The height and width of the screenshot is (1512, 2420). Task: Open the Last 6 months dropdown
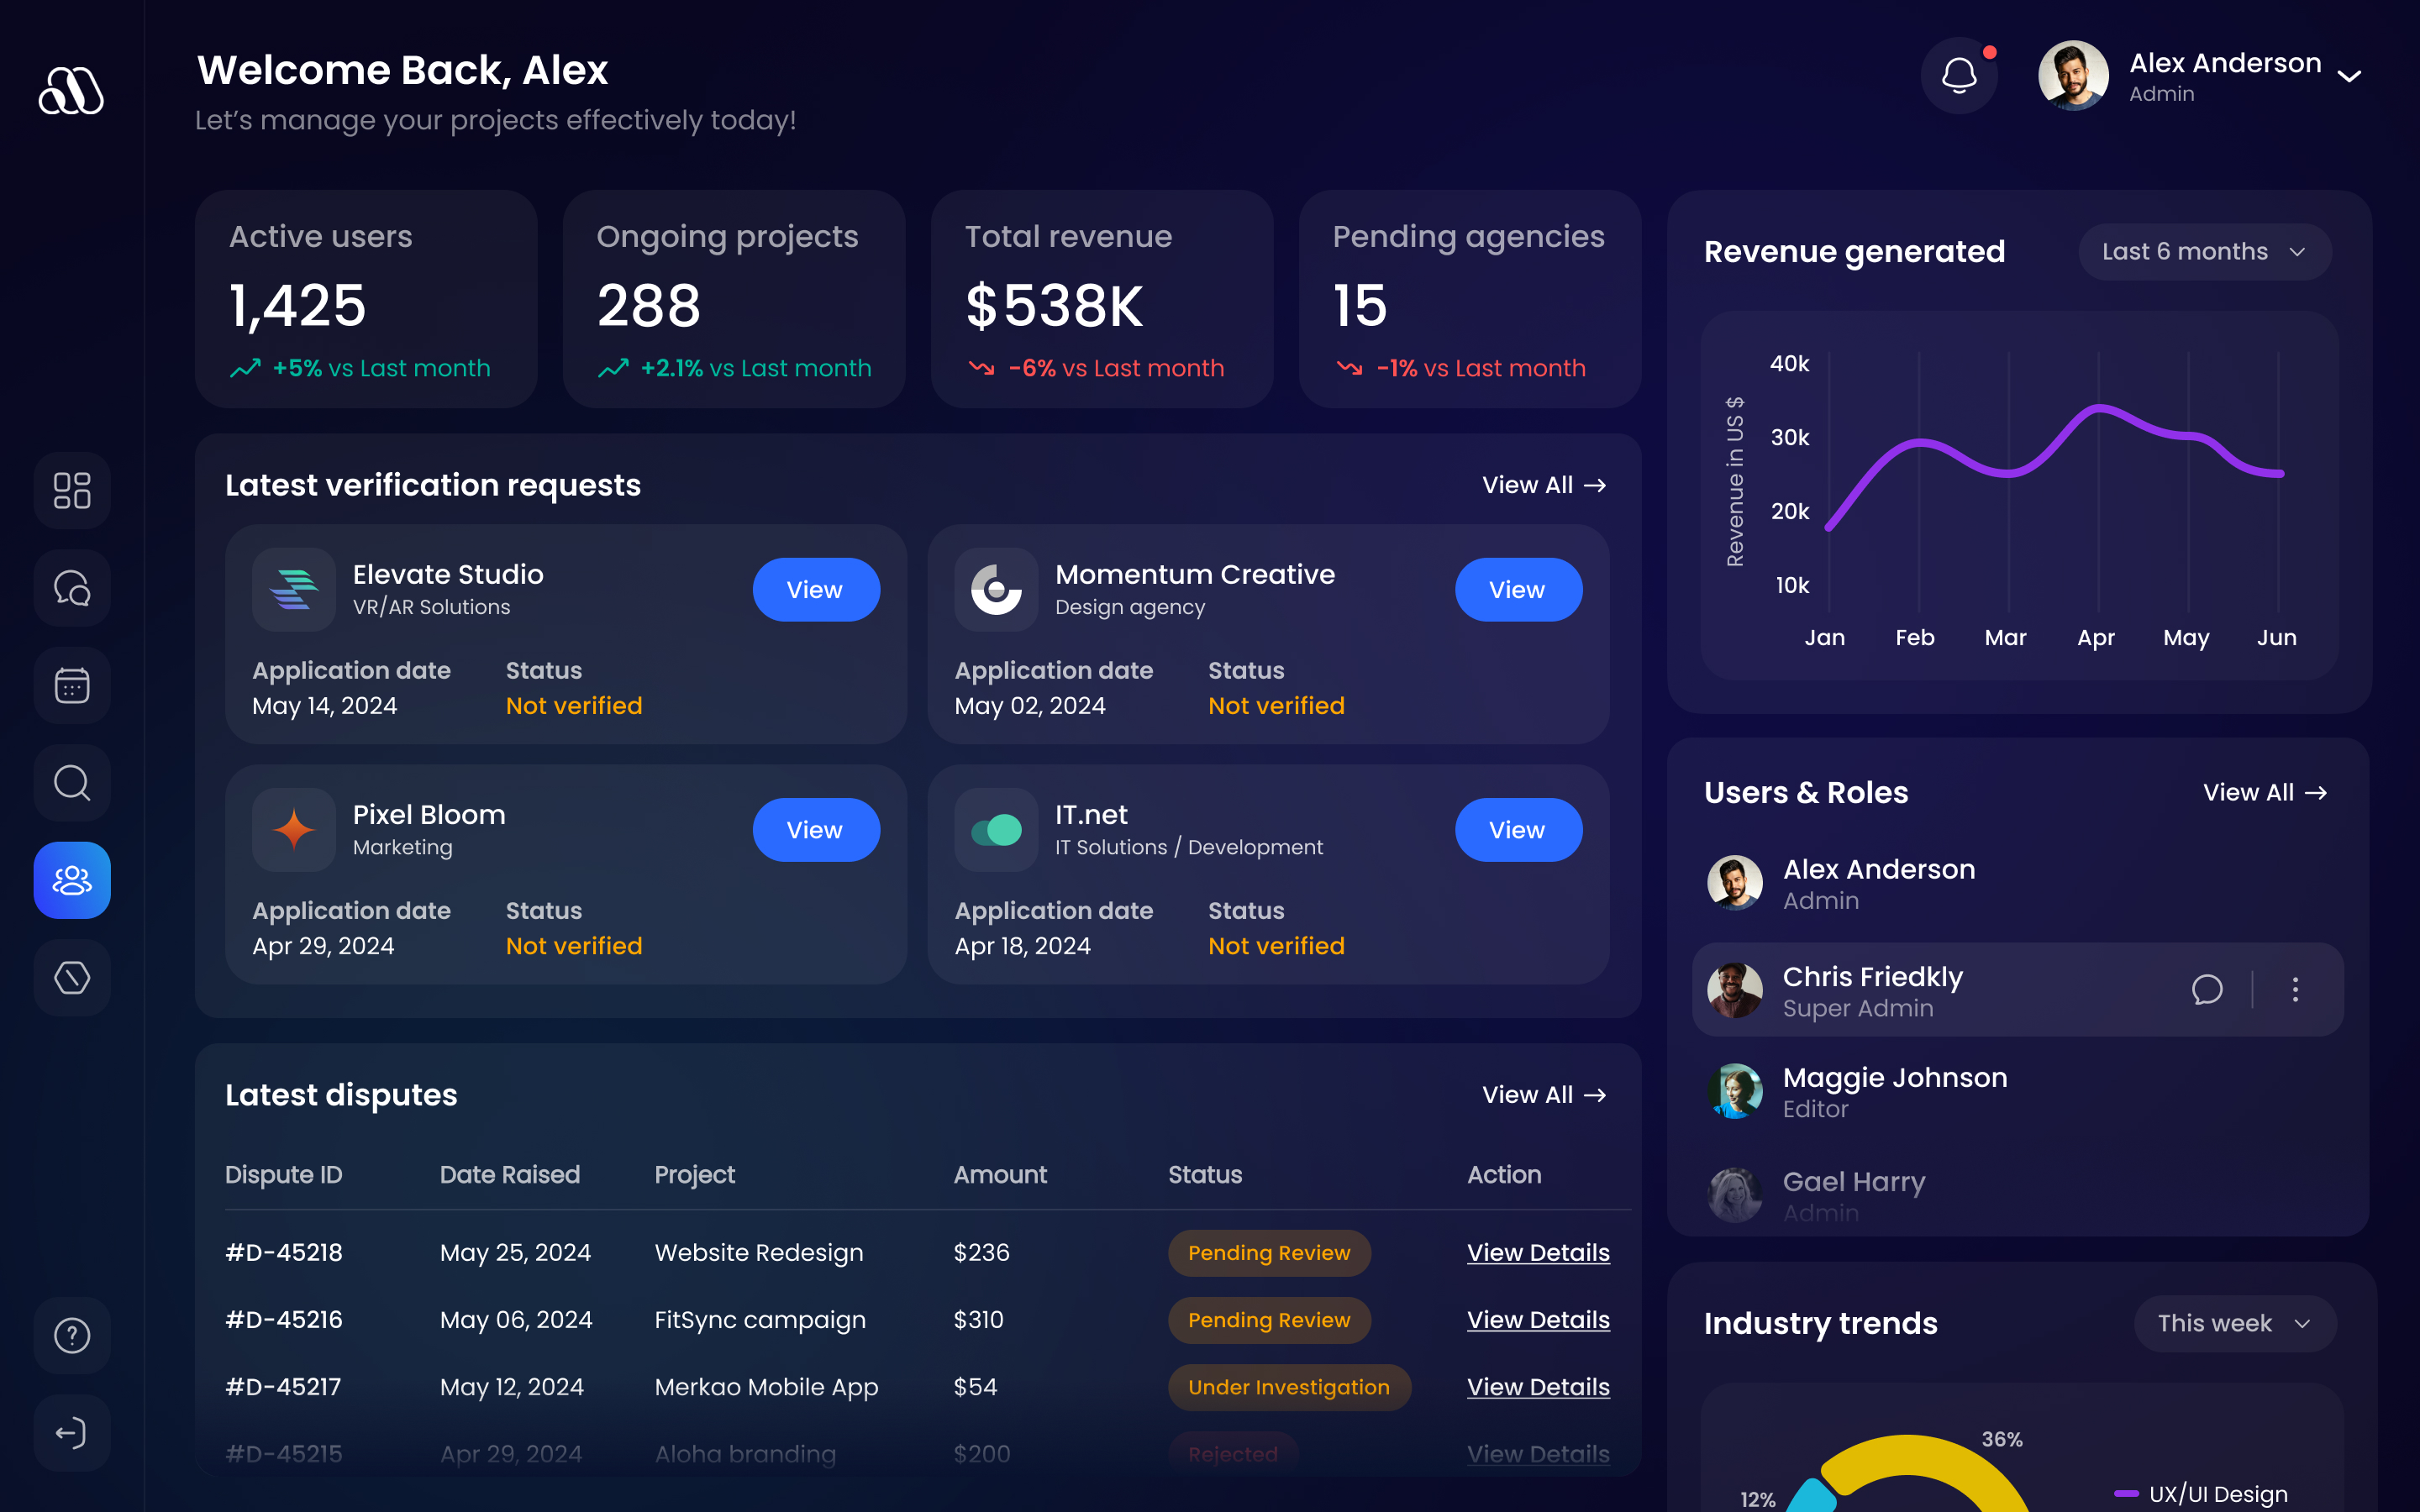(x=2204, y=251)
